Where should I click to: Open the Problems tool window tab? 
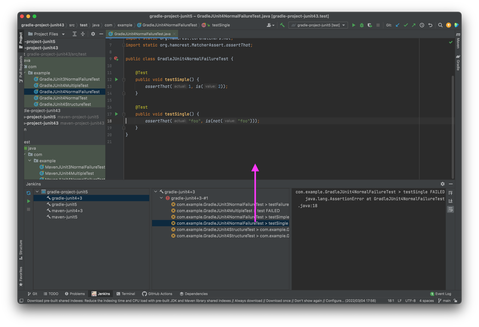click(74, 294)
